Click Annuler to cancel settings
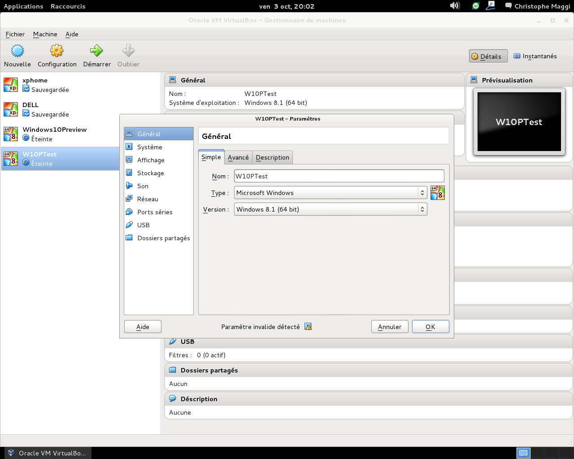The width and height of the screenshot is (574, 459). 390,327
